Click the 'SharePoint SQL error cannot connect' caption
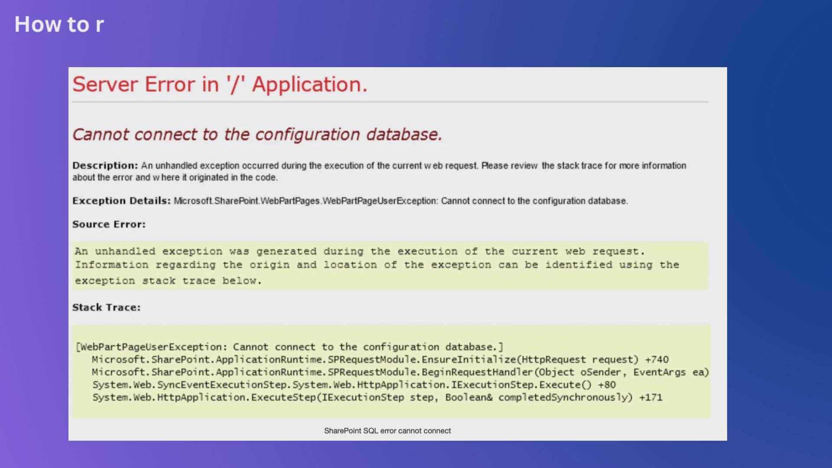The height and width of the screenshot is (468, 832). [x=387, y=431]
